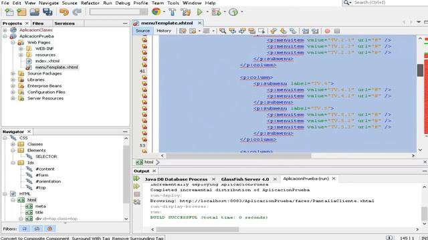Image resolution: width=428 pixels, height=240 pixels.
Task: Click the Open Project toolbar icon
Action: [x=35, y=12]
